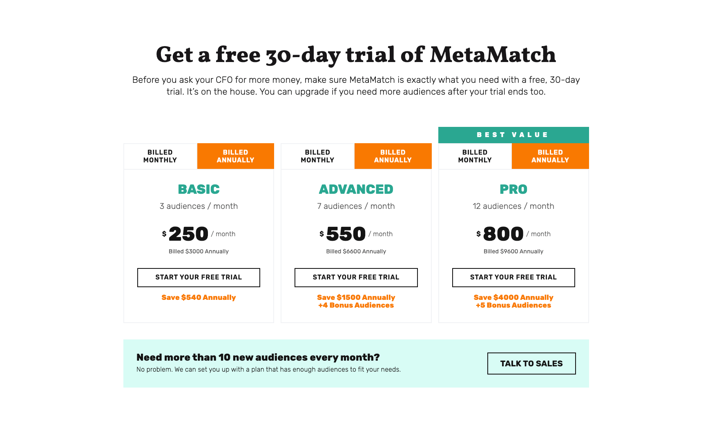Screen dimensions: 712x430
Task: Click the Best Value banner
Action: [513, 135]
